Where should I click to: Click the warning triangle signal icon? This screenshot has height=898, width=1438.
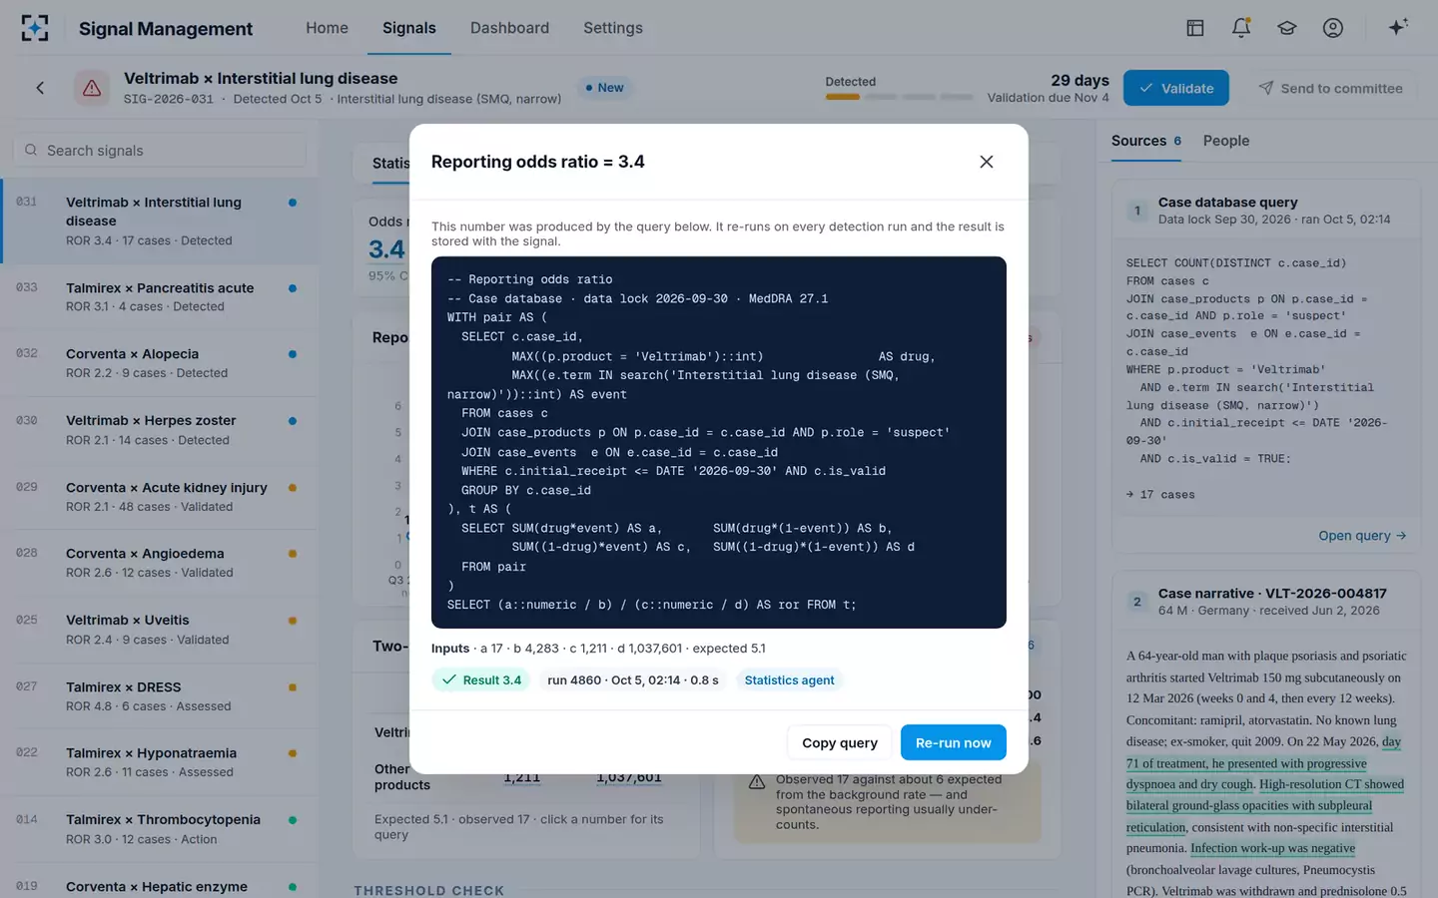coord(92,88)
